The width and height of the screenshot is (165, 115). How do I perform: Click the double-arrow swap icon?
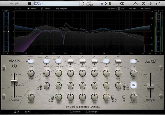158,4
